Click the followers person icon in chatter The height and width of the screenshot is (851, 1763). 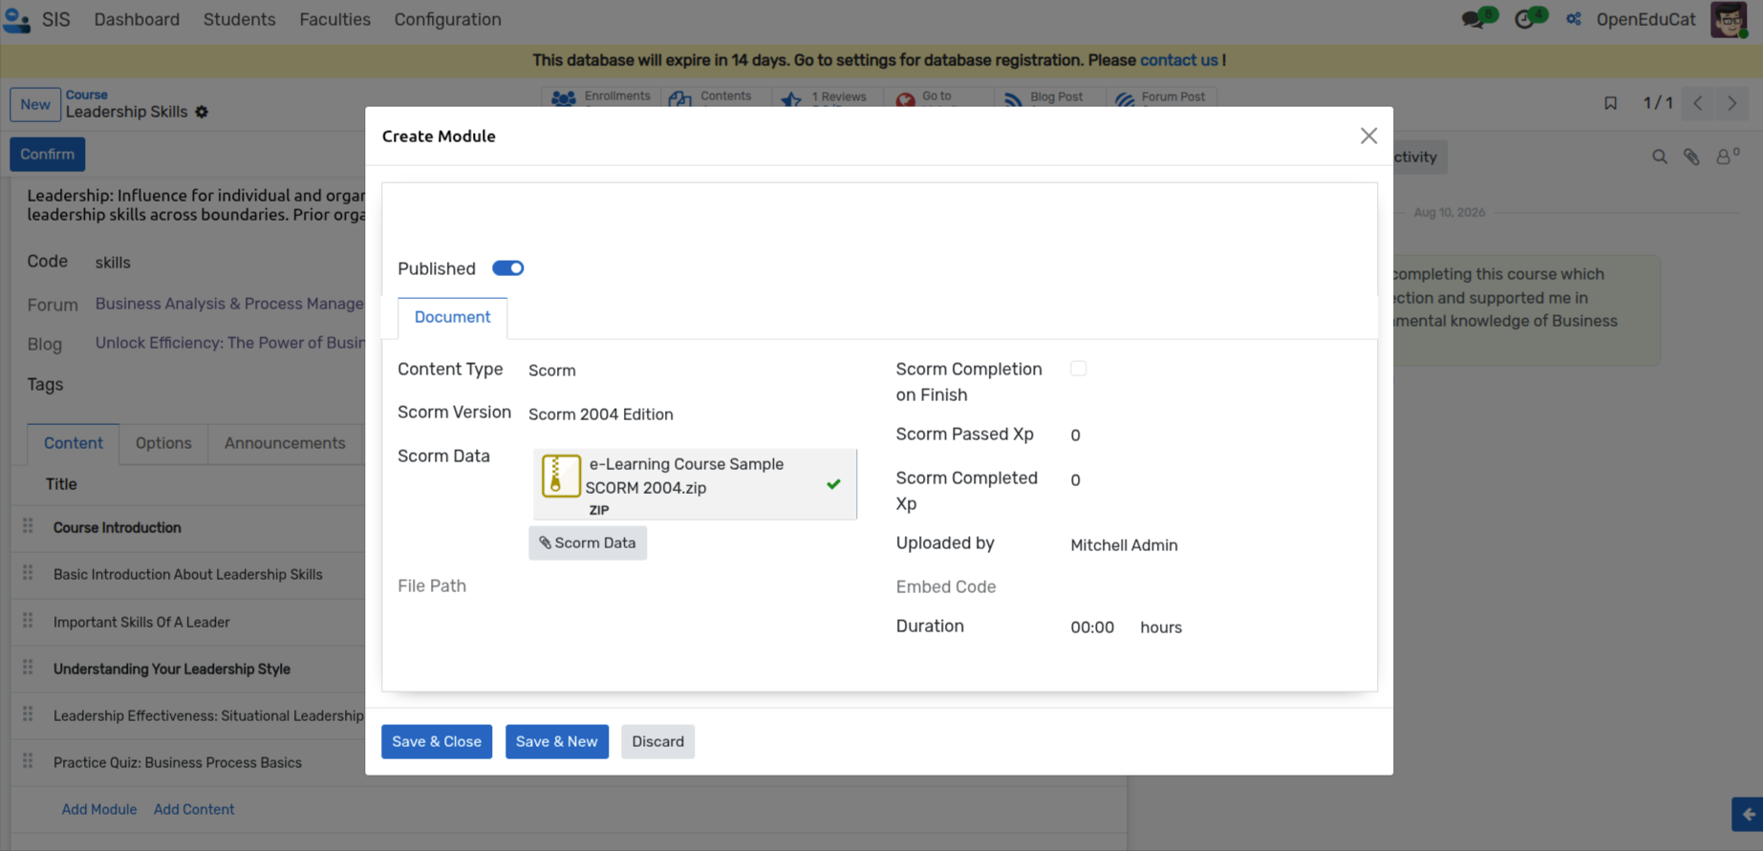1724,157
